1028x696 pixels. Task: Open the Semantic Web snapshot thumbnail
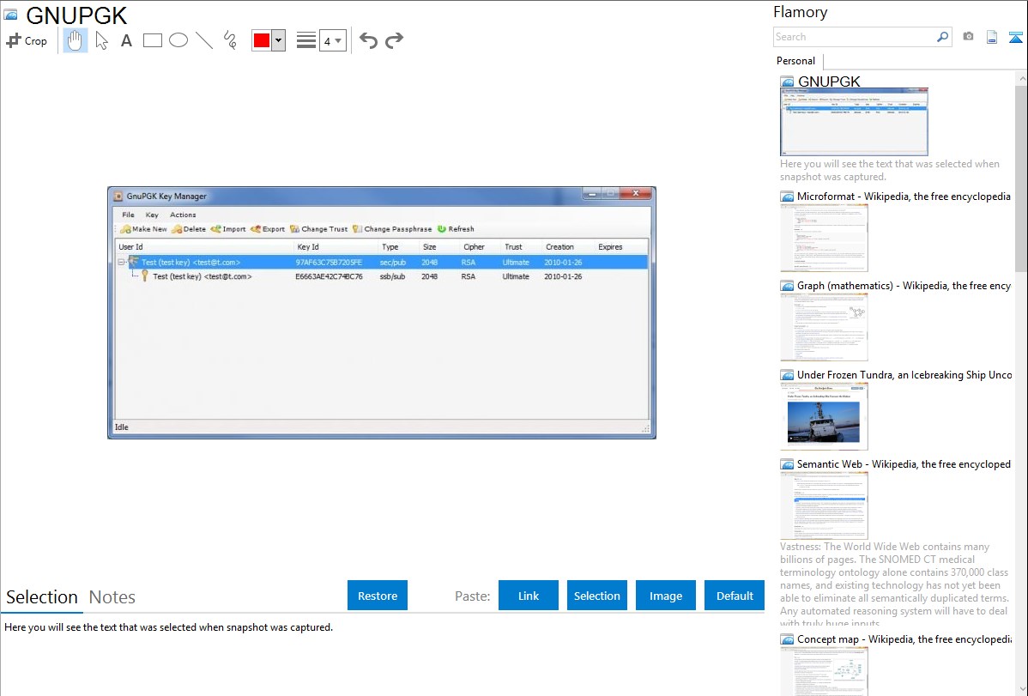[824, 505]
